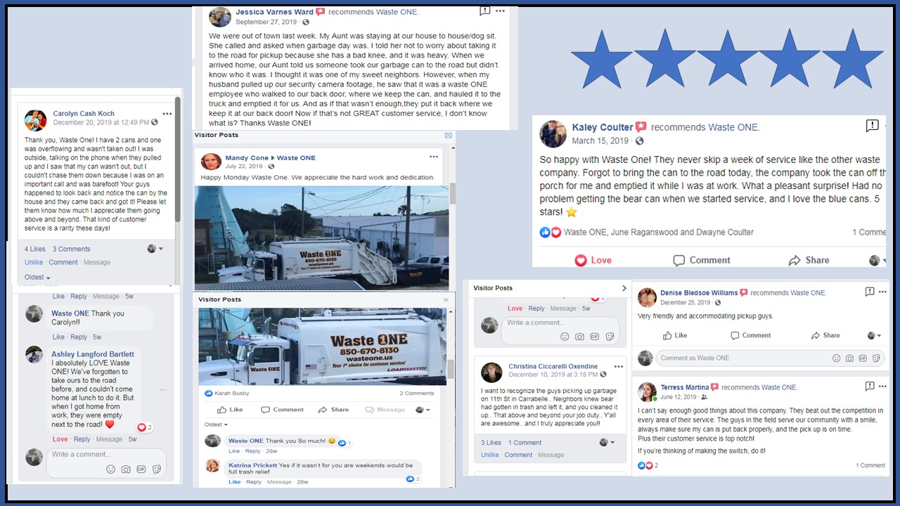This screenshot has height=506, width=900.
Task: Click the Love reaction on Kaley Coulter's post
Action: (x=593, y=260)
